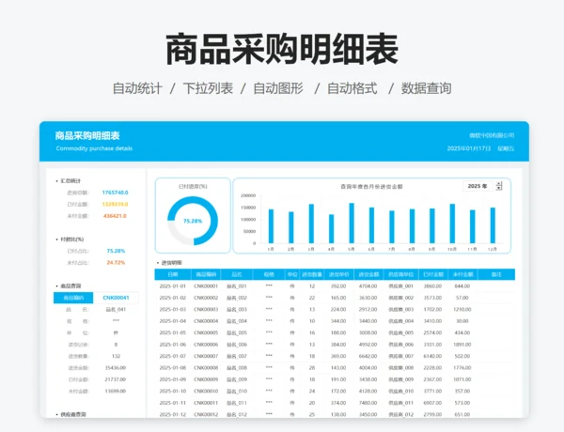This screenshot has width=564, height=432.
Task: Click unpaid amount cell 1210.00
Action: pos(462,310)
